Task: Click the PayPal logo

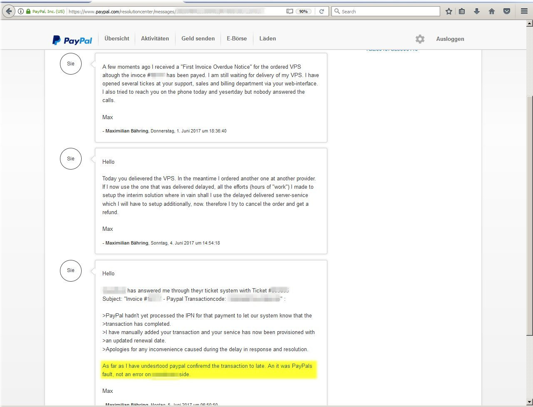Action: (x=72, y=40)
